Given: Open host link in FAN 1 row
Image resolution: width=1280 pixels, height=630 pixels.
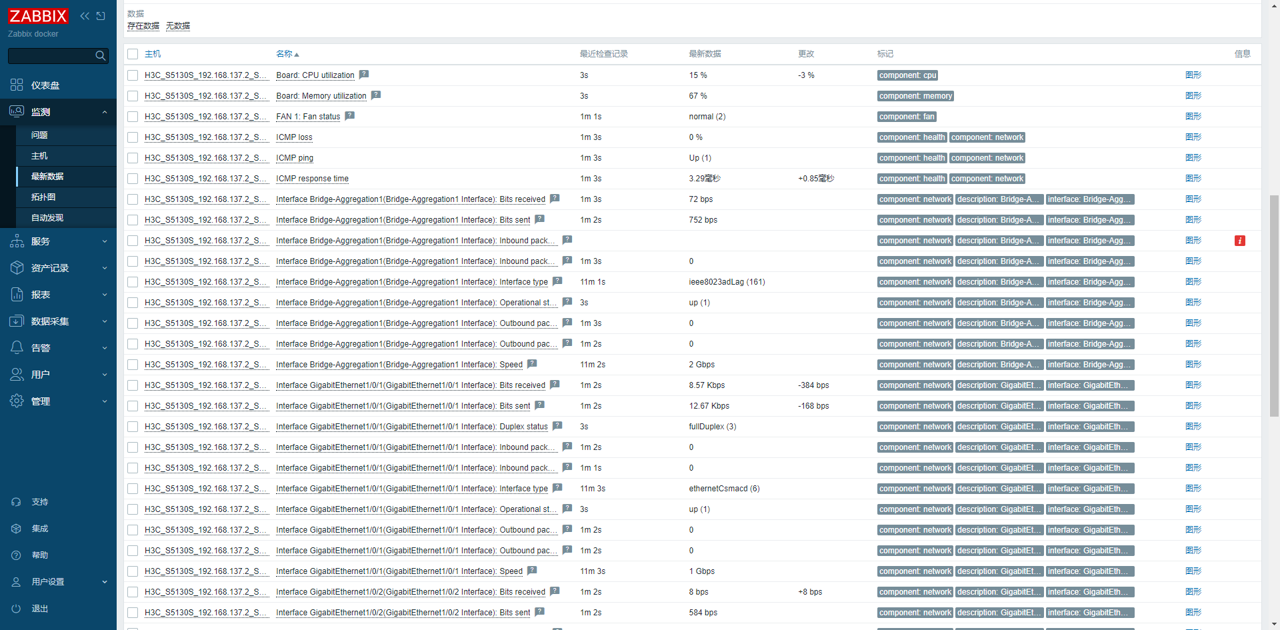Looking at the screenshot, I should [206, 117].
